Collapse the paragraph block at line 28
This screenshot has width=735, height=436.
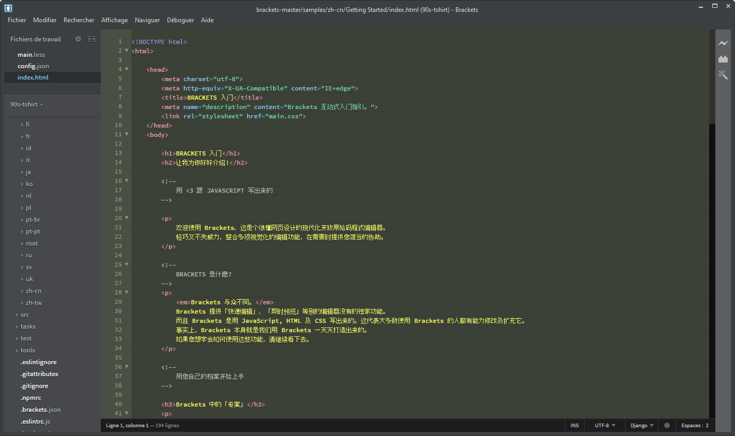coord(126,292)
